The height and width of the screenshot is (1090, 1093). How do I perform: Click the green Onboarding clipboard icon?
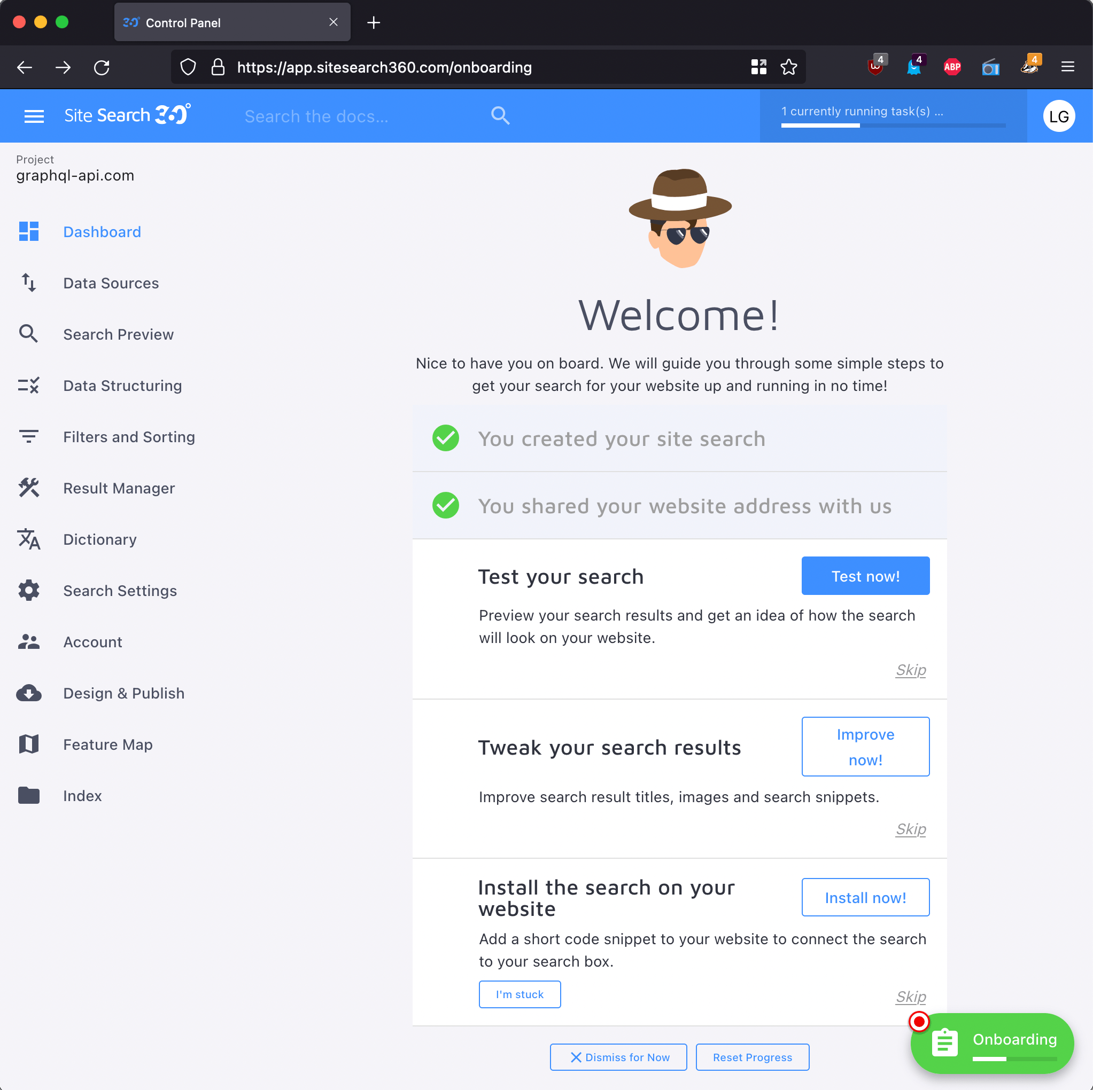pyautogui.click(x=945, y=1042)
